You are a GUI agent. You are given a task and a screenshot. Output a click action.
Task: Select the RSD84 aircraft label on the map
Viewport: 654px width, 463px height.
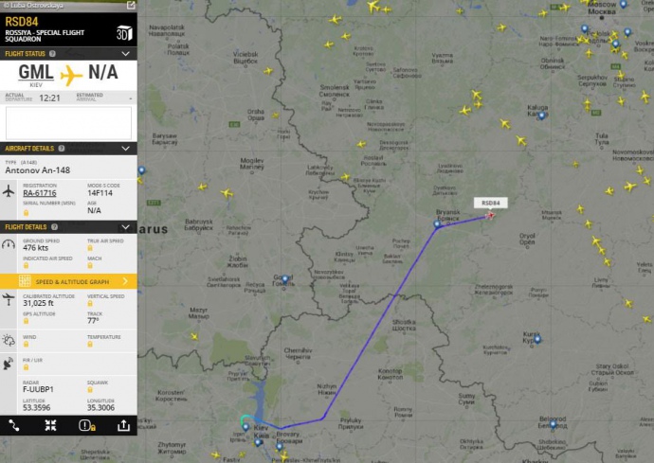491,203
